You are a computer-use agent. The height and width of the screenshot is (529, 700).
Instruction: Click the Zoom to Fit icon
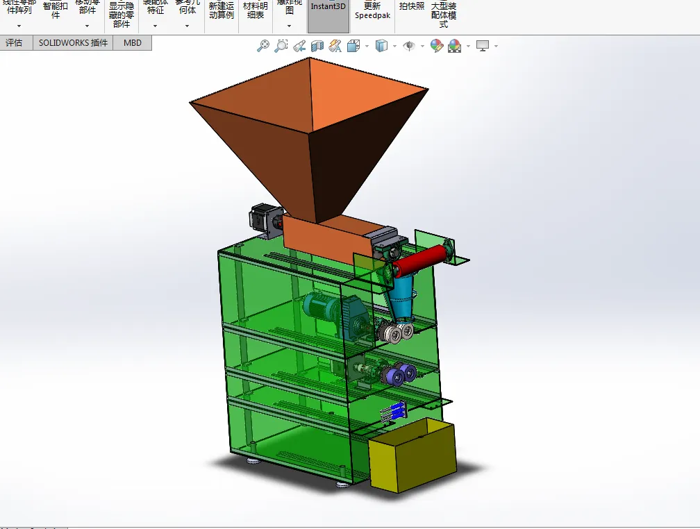263,46
